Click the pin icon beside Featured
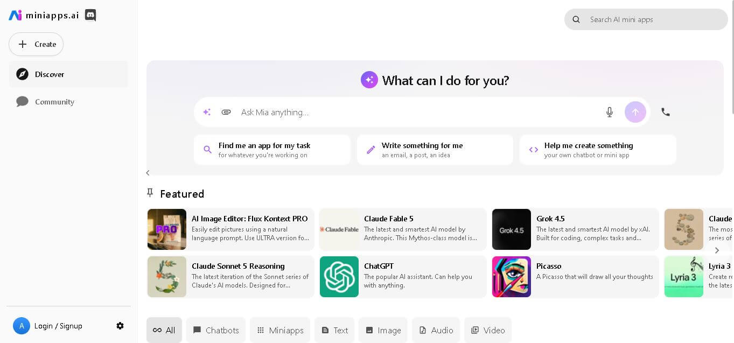This screenshot has height=343, width=734. 150,193
